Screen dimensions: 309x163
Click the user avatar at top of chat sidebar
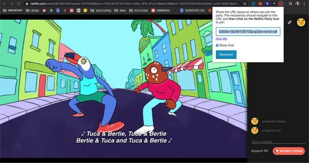(x=301, y=22)
